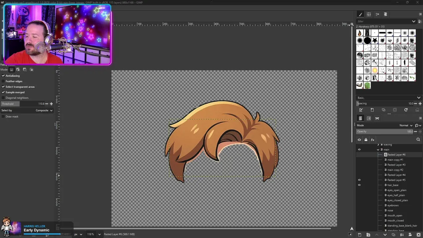Hide the Pasted Layer #5 layer
Viewport: 423px width, 238px height.
[359, 180]
